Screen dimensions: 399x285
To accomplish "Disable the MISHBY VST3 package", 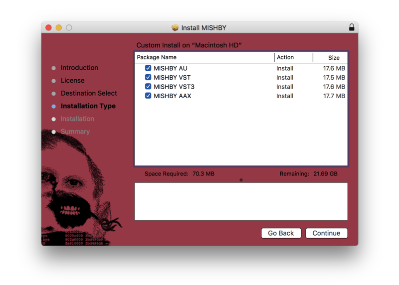I will (x=148, y=87).
